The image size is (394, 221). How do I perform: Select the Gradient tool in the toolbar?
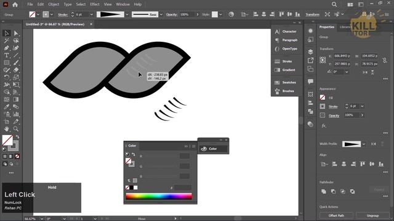click(16, 99)
